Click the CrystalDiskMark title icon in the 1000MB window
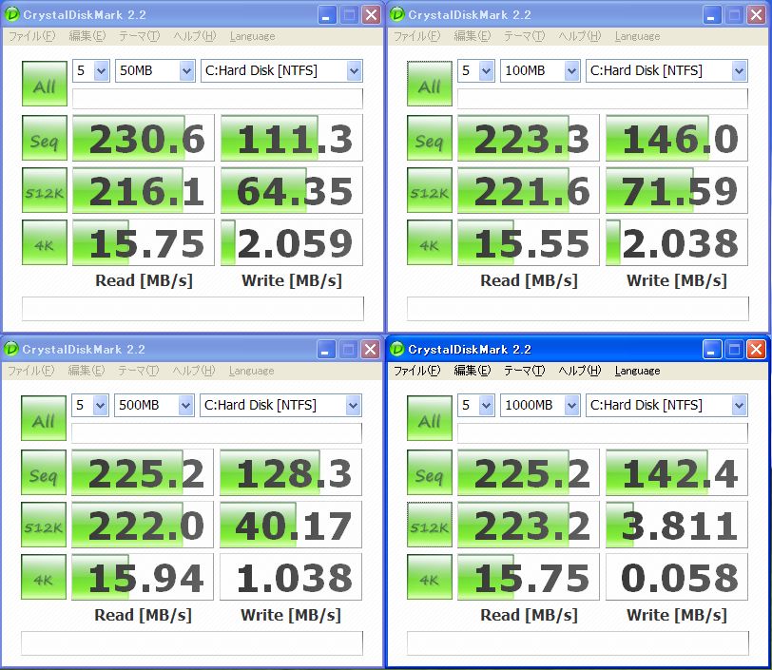 (396, 349)
